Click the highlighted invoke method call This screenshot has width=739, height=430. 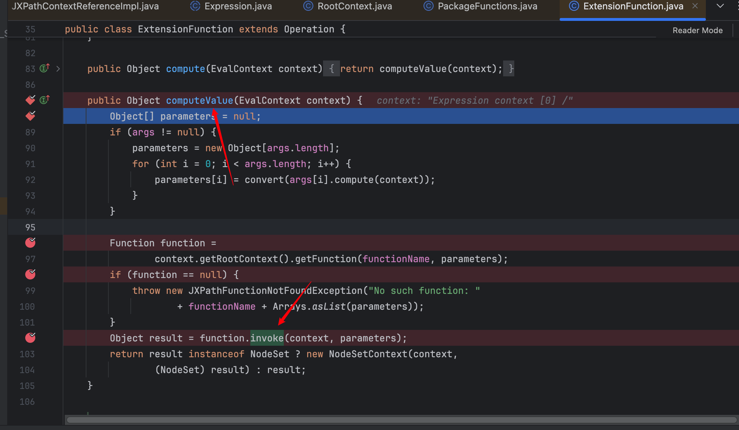click(267, 338)
